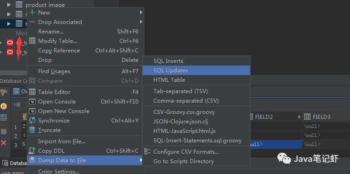This screenshot has width=350, height=174.
Task: Choose Tab-separated (TSV) format
Action: 196,91
